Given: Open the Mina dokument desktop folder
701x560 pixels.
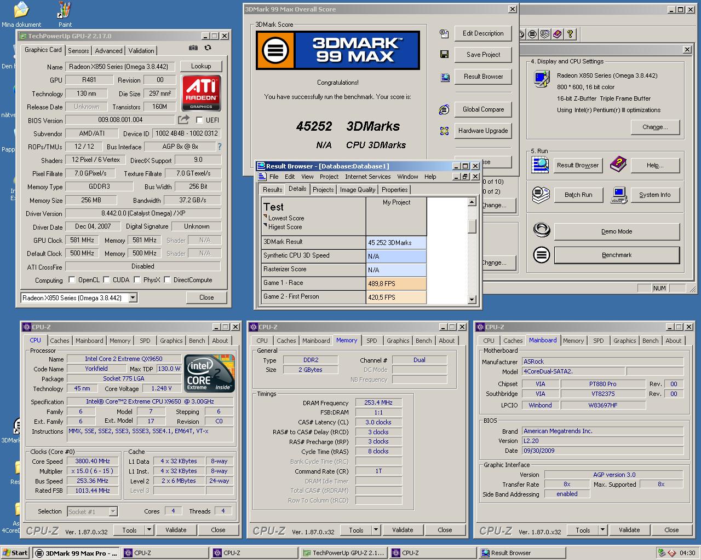Looking at the screenshot, I should tap(21, 14).
